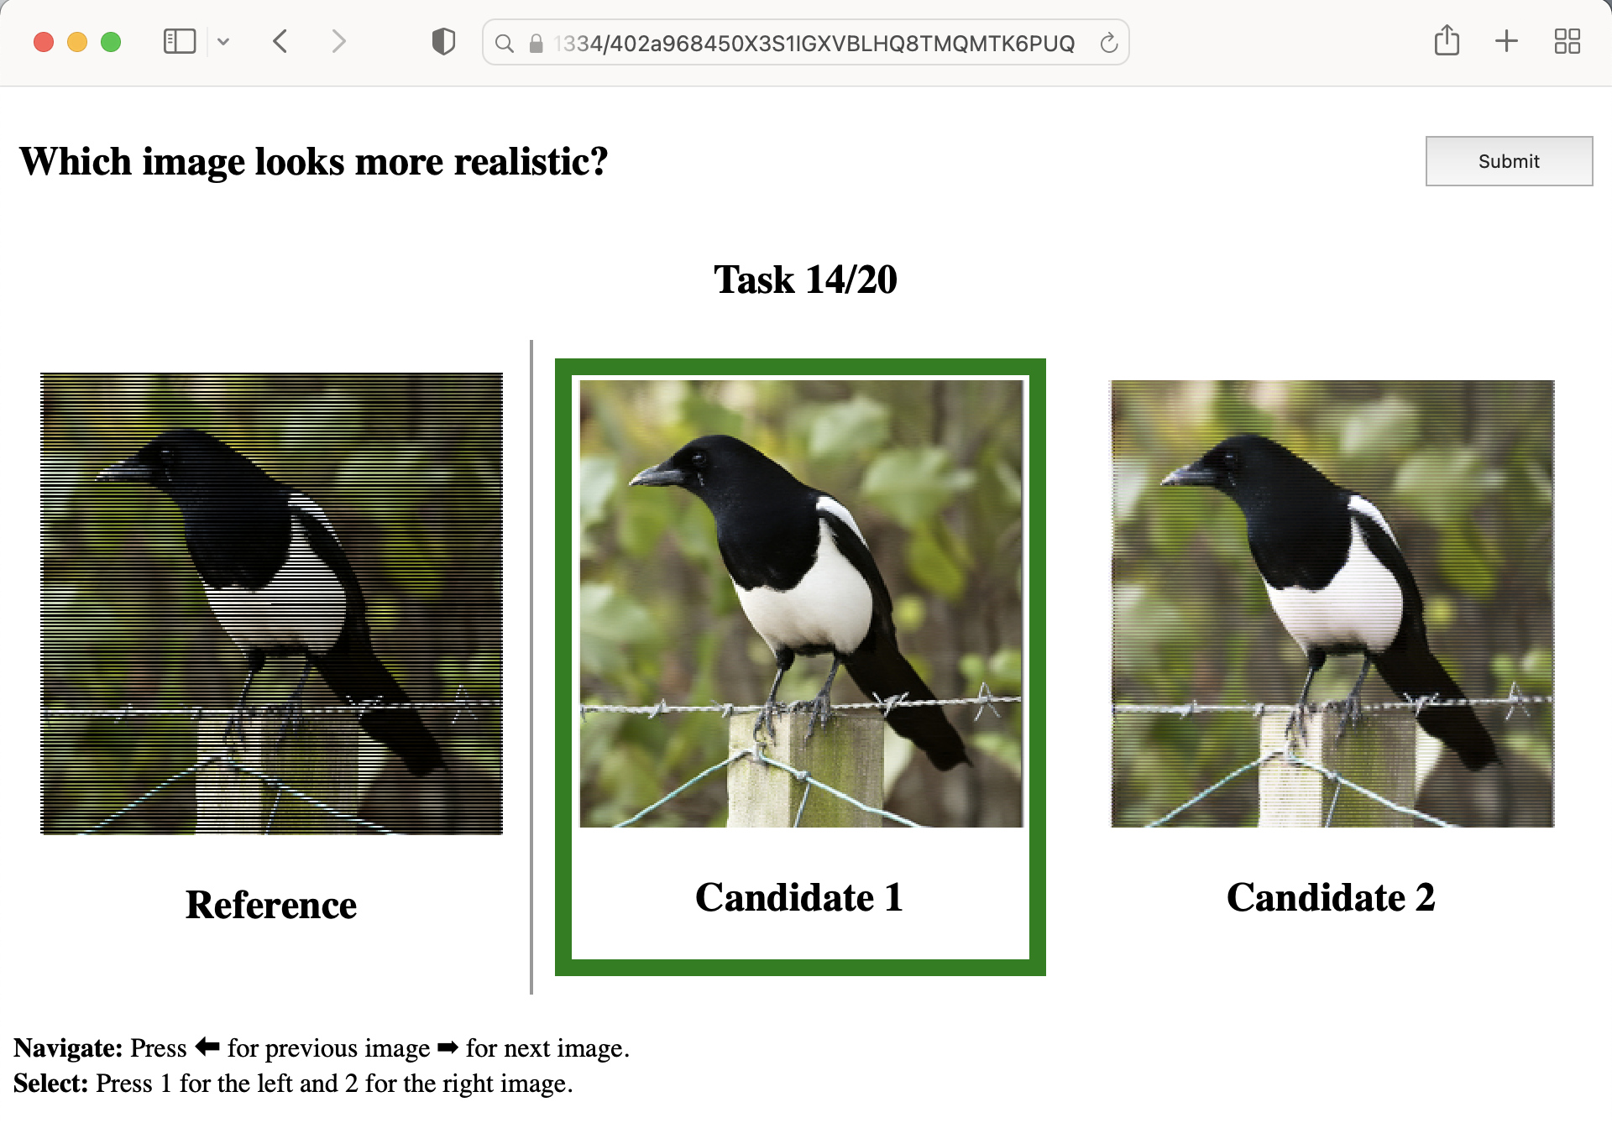Go back with the left arrow
Image resolution: width=1612 pixels, height=1123 pixels.
(x=280, y=41)
